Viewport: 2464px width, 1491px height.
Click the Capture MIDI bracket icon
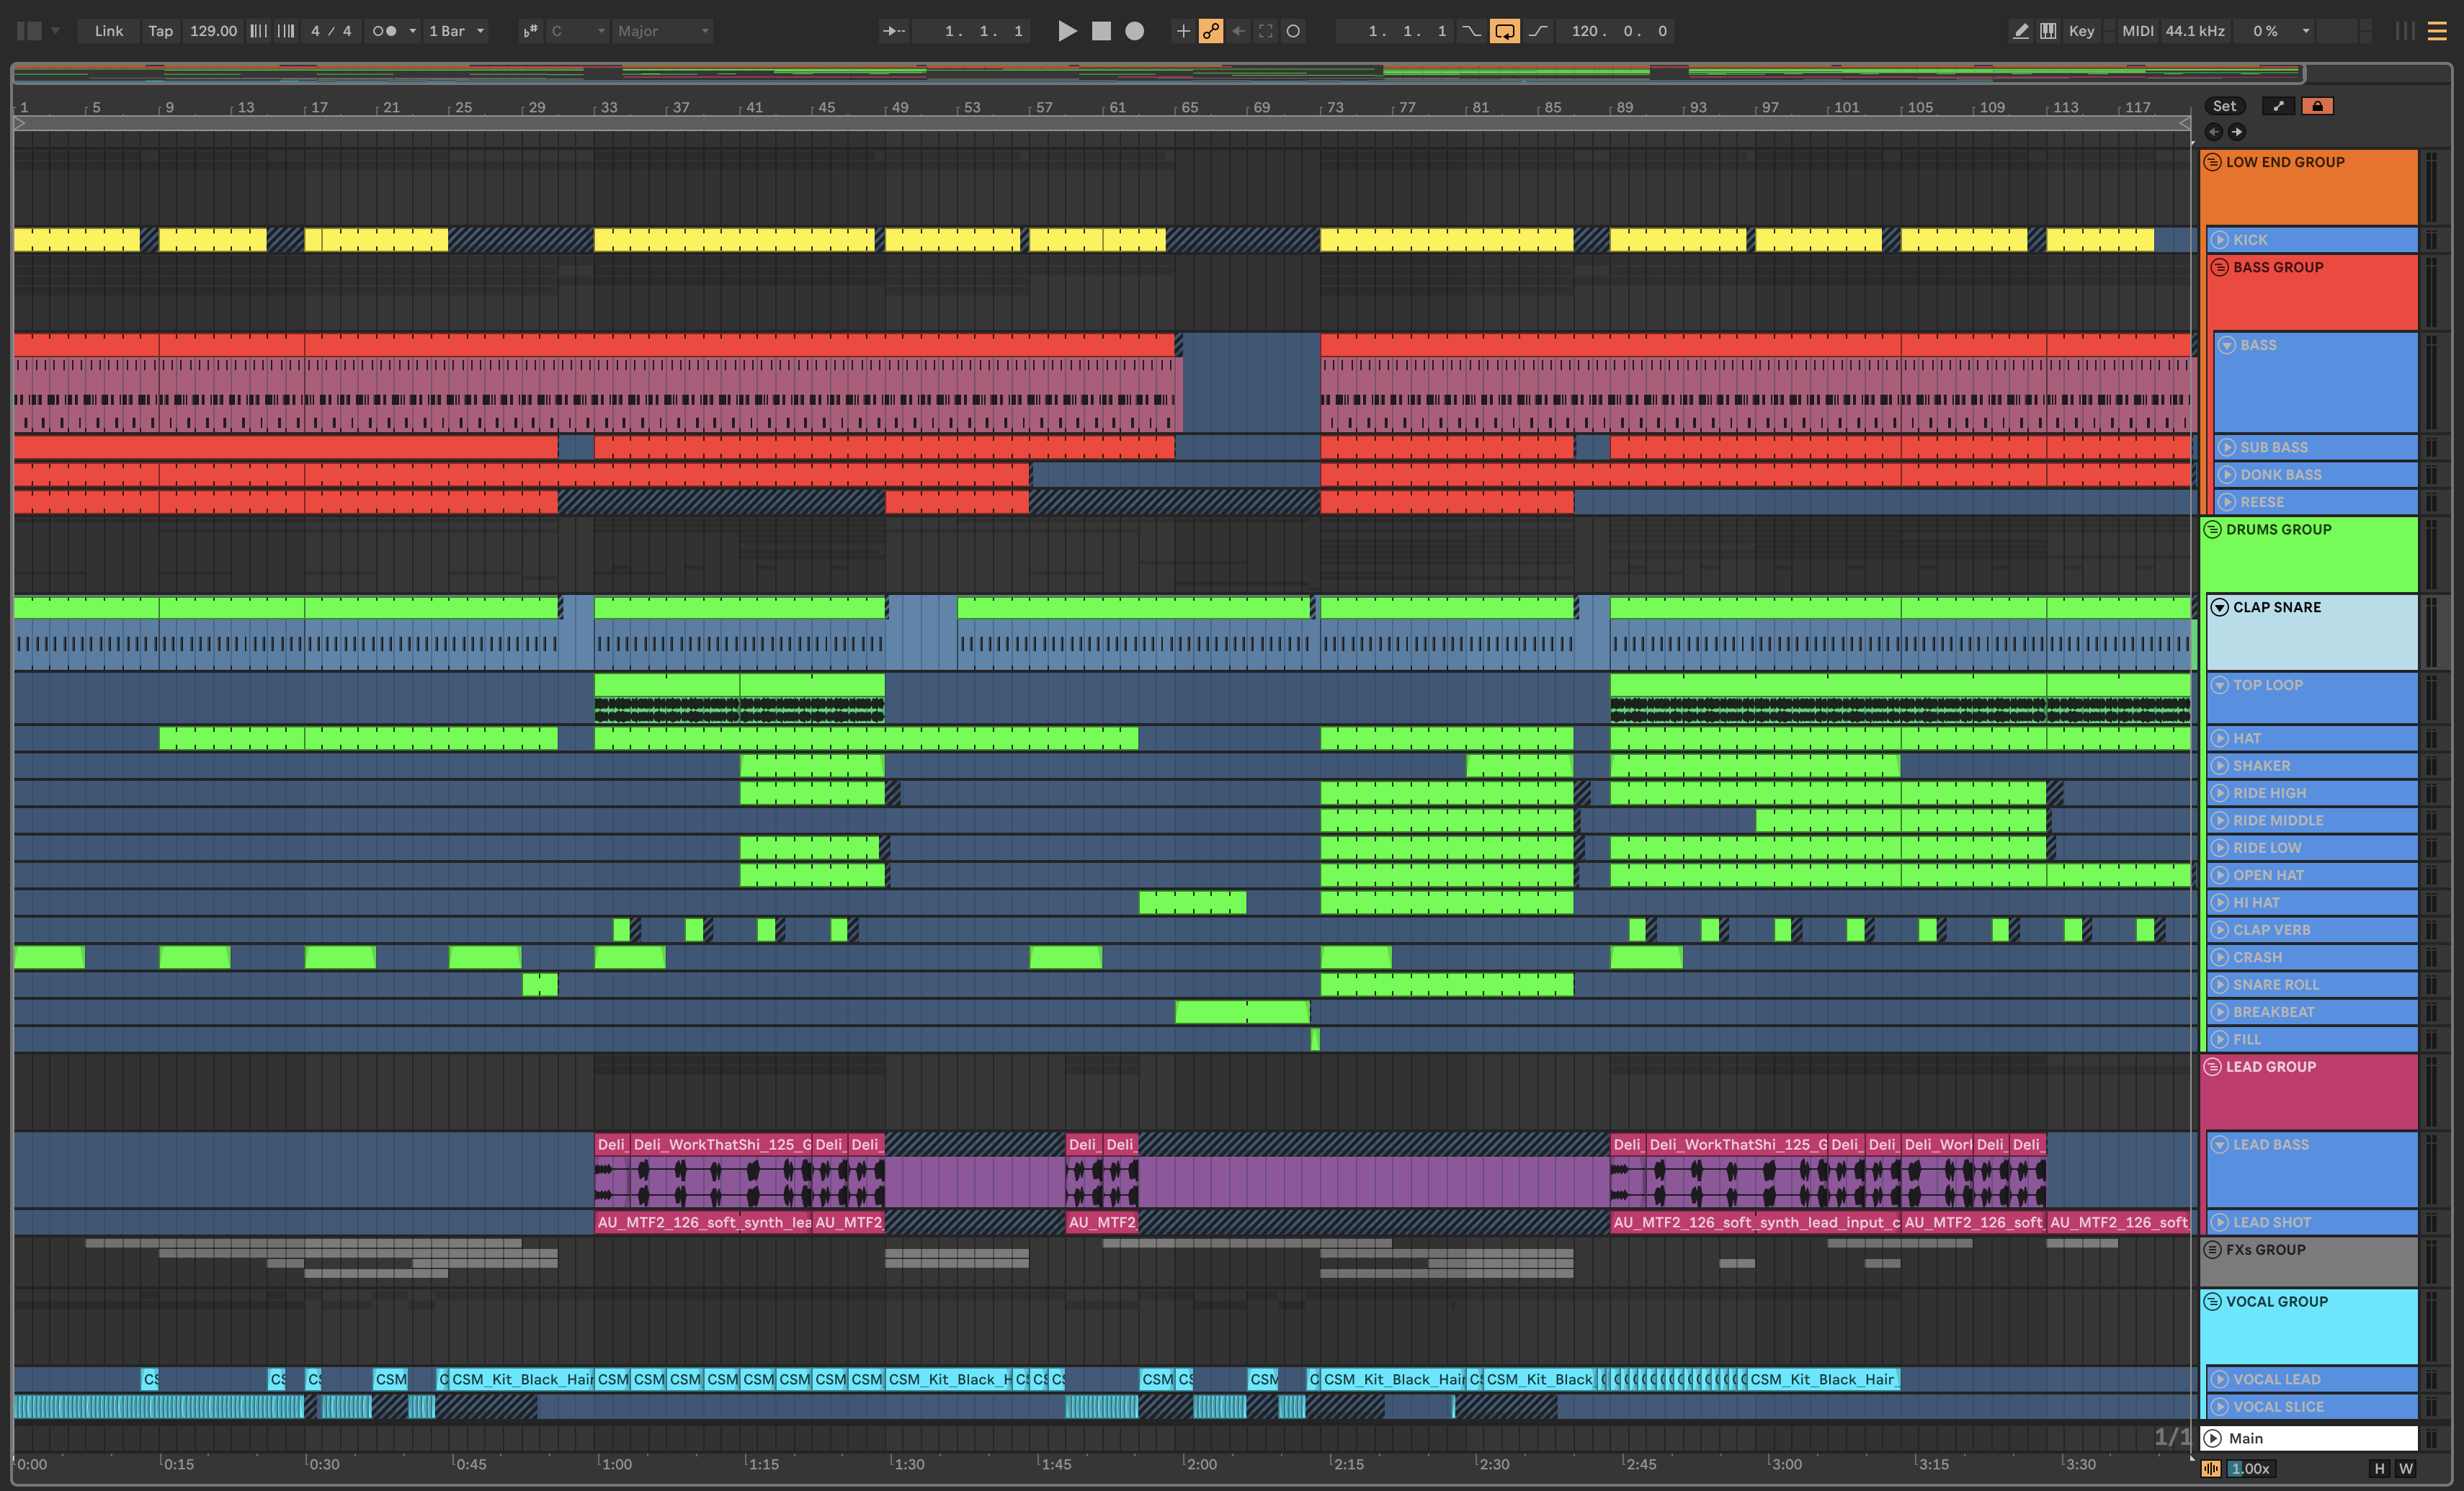[1266, 31]
